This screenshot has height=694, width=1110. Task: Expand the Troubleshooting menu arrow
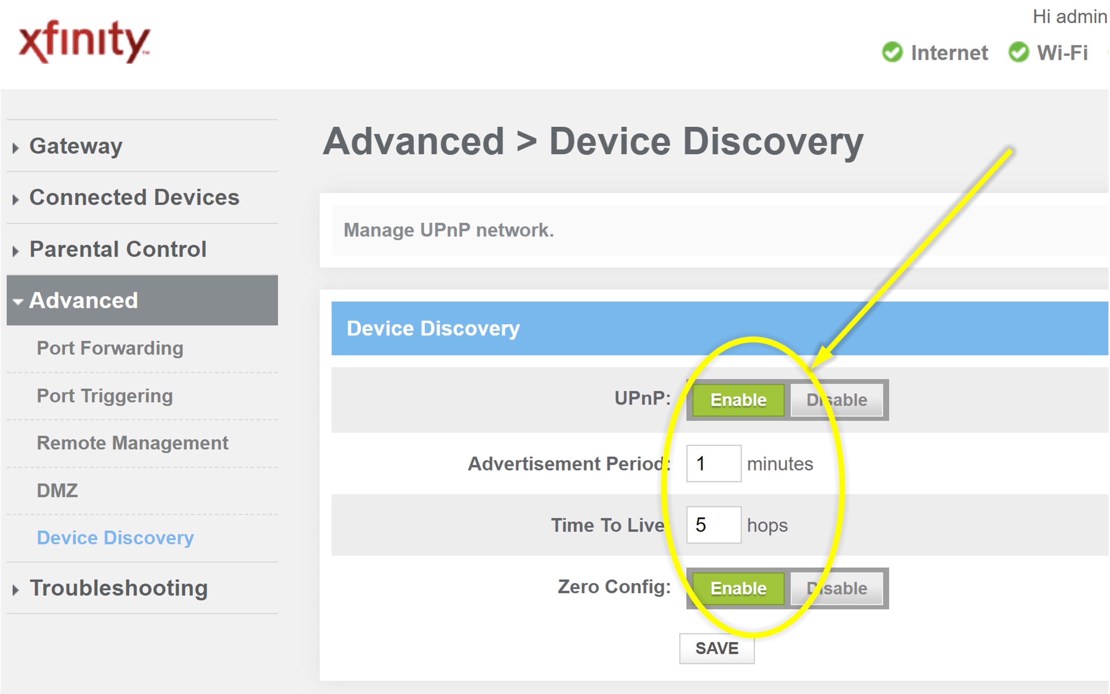[16, 590]
